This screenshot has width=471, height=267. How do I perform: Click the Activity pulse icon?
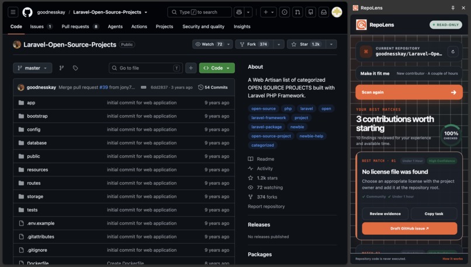[251, 168]
